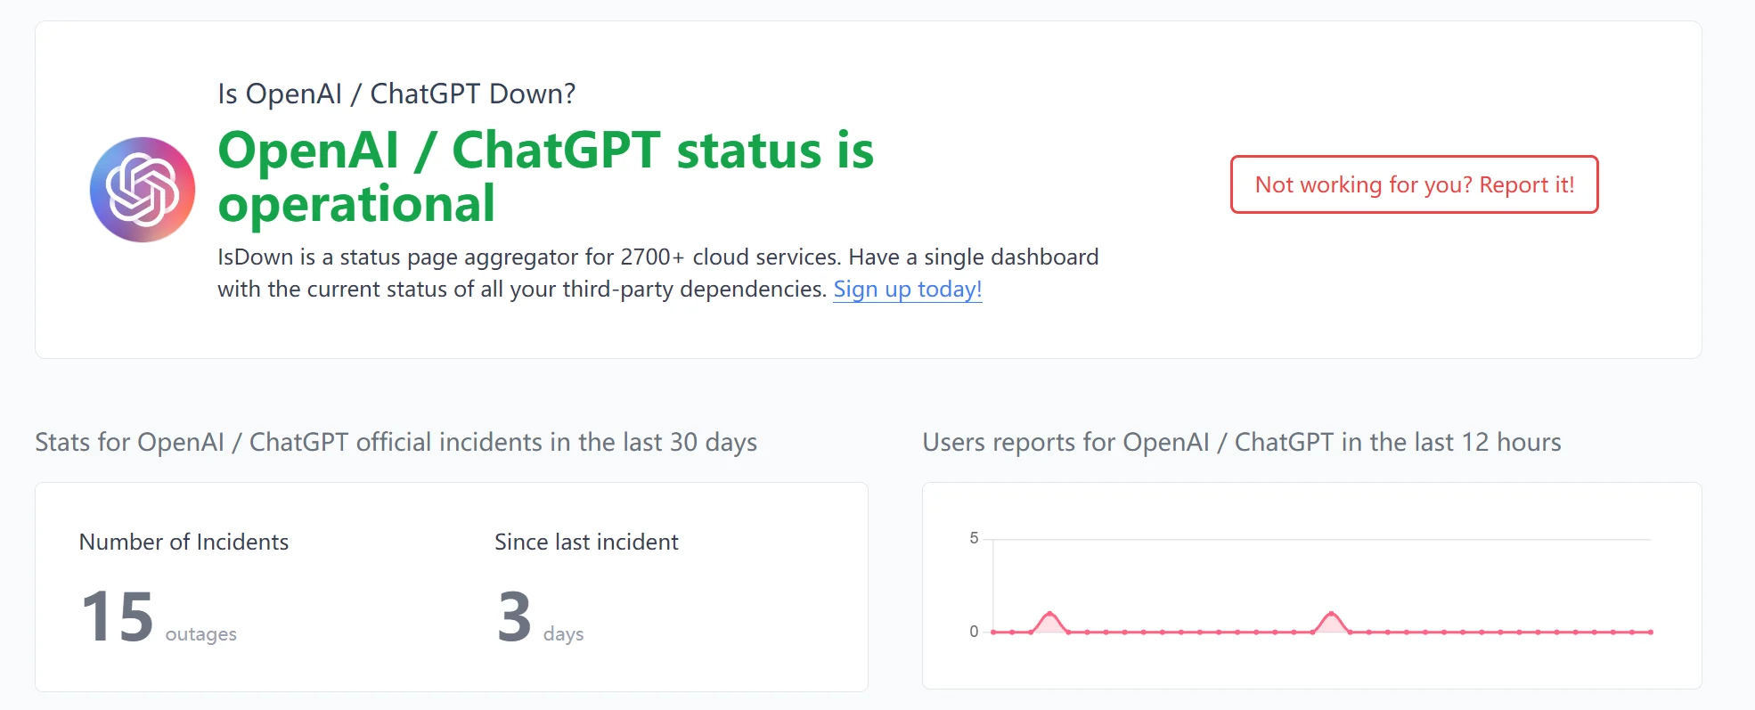
Task: Select the rightmost data point on reports chart
Action: pos(1651,632)
